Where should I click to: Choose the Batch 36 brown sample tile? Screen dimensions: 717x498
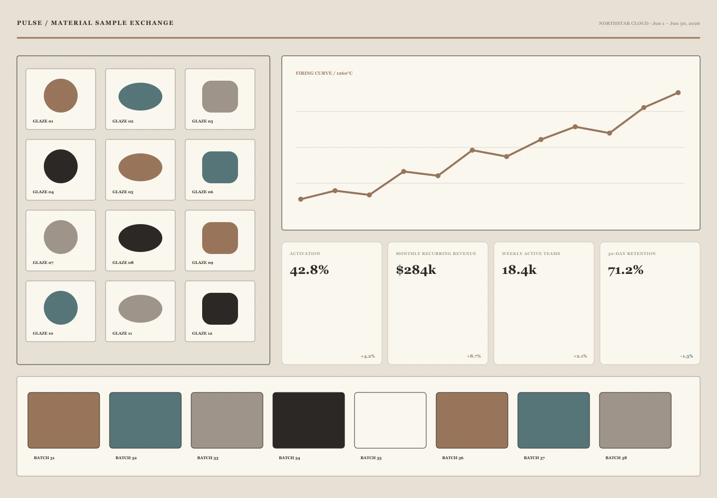(x=472, y=420)
